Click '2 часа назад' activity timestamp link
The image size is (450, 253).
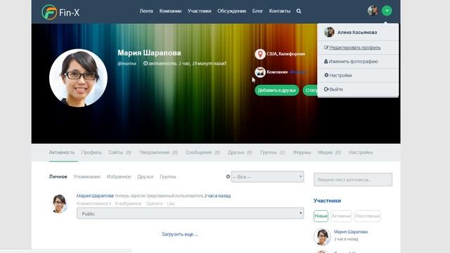[x=217, y=195]
